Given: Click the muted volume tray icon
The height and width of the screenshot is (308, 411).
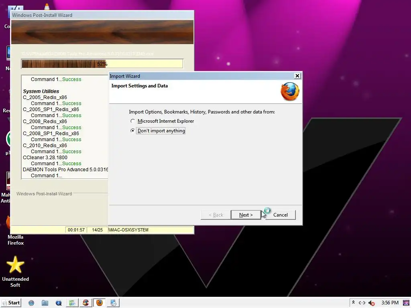Looking at the screenshot, I should 371,303.
